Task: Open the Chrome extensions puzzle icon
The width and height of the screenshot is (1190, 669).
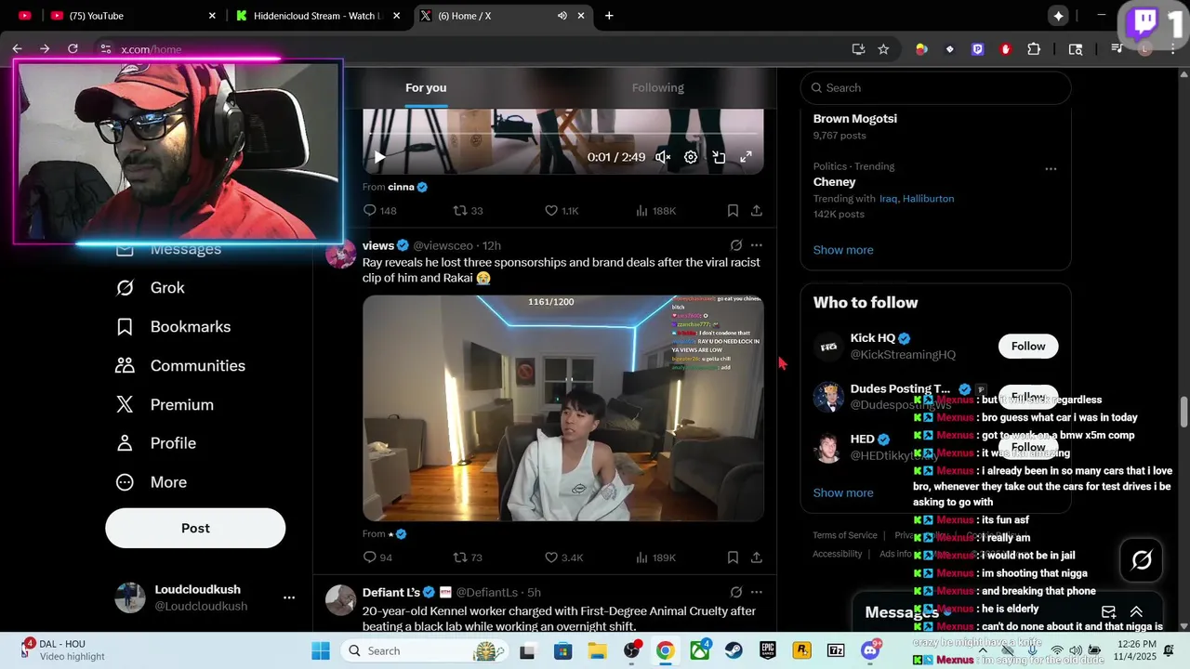Action: tap(1034, 49)
